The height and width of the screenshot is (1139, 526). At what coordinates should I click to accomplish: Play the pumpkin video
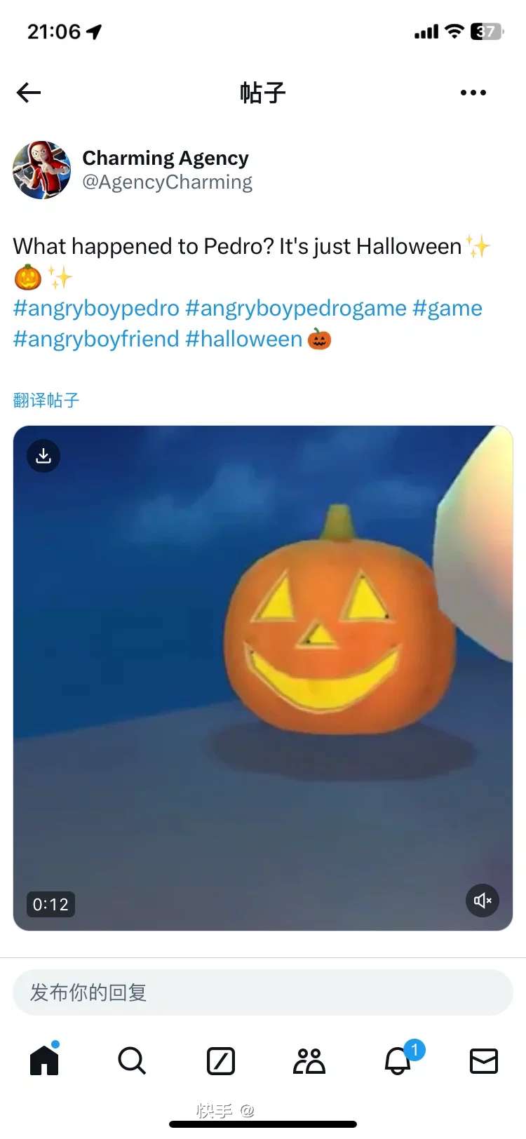pyautogui.click(x=263, y=678)
